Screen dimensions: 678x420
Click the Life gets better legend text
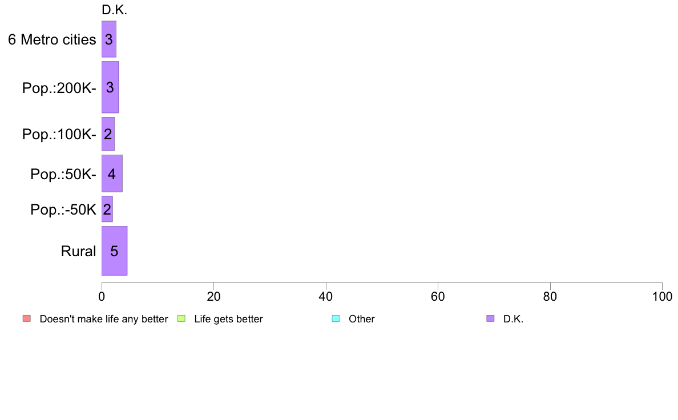click(x=228, y=319)
